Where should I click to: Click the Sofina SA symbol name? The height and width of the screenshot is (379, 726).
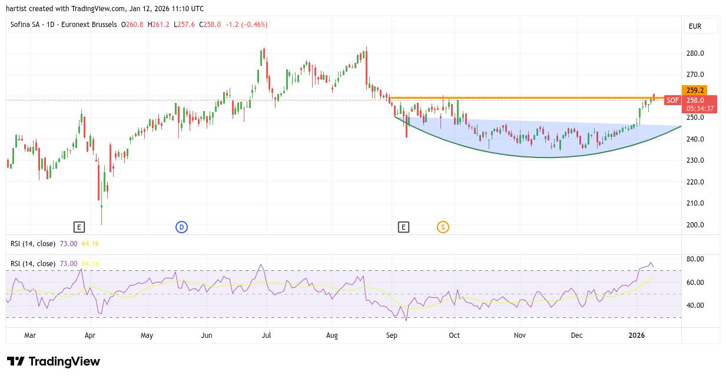(27, 25)
